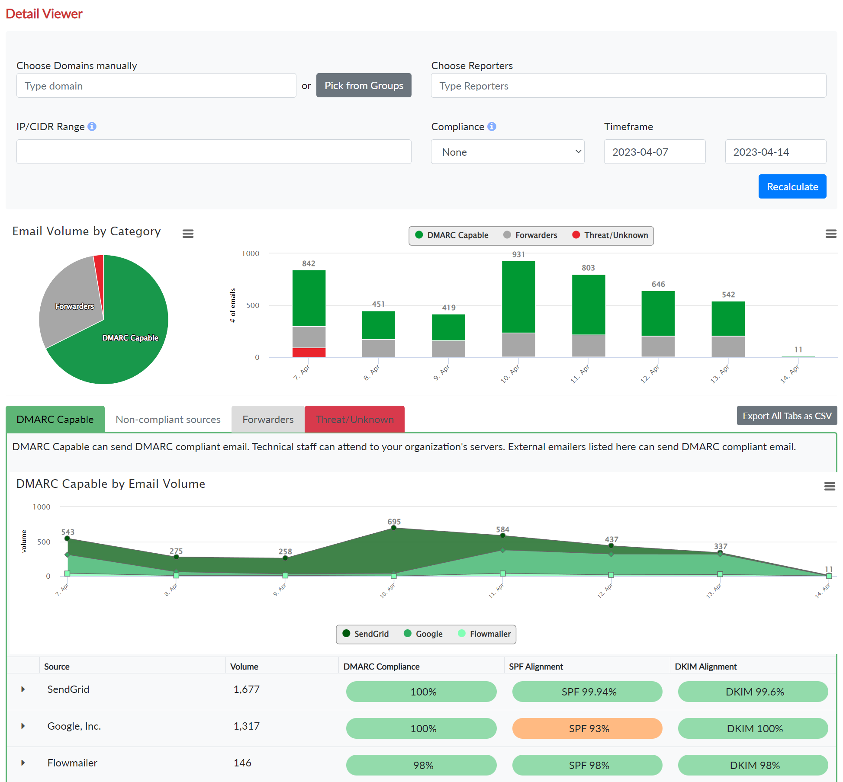Click the Compliance info icon
This screenshot has height=782, width=843.
tap(492, 126)
